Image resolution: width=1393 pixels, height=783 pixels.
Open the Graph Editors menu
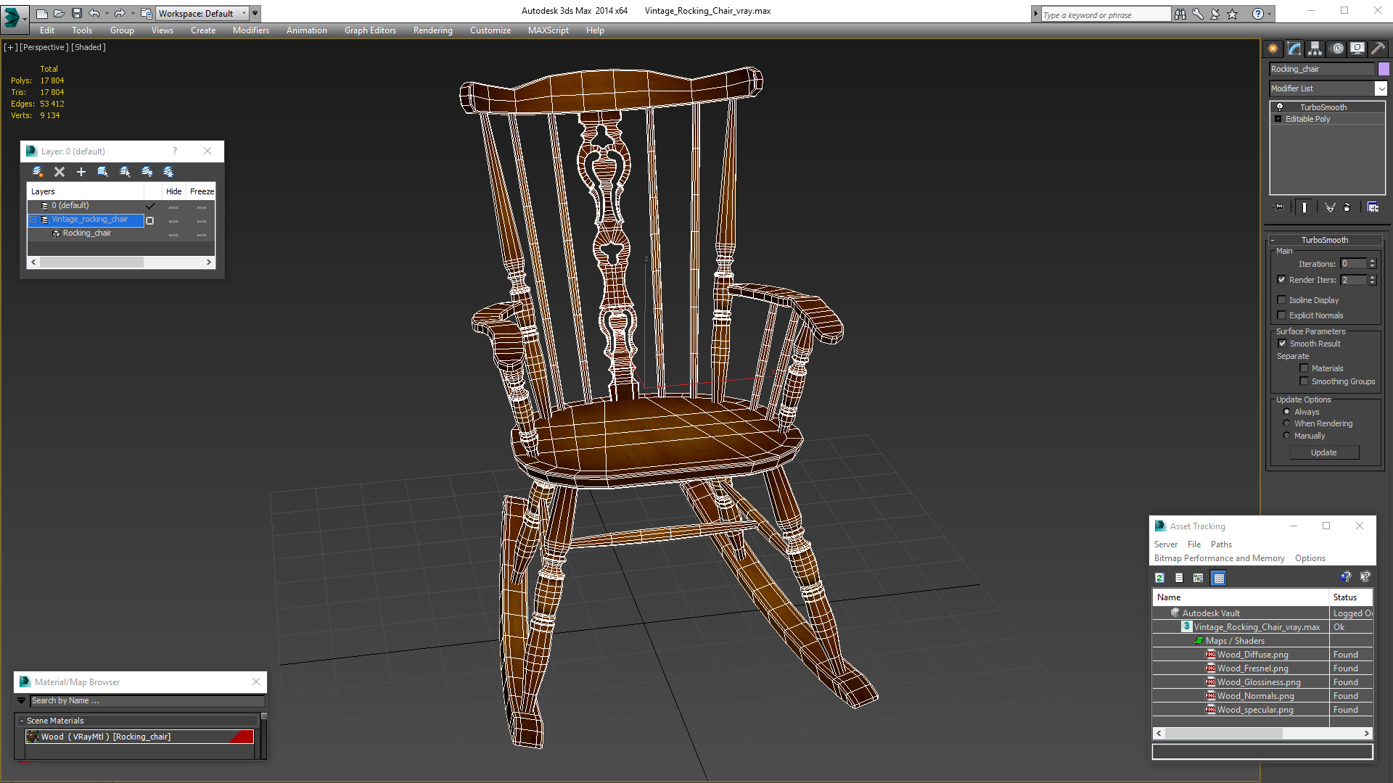(370, 30)
